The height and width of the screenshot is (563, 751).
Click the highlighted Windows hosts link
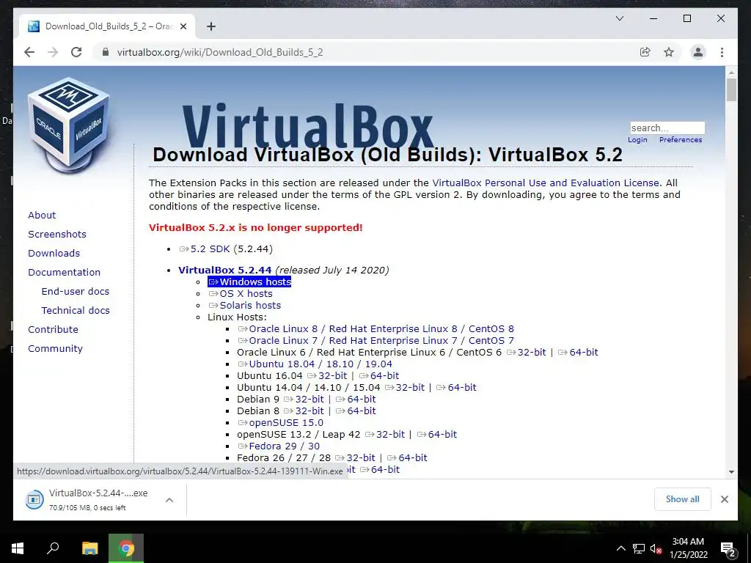click(249, 282)
